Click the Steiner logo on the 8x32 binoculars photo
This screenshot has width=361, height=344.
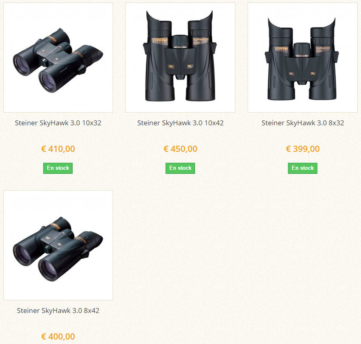click(x=281, y=49)
